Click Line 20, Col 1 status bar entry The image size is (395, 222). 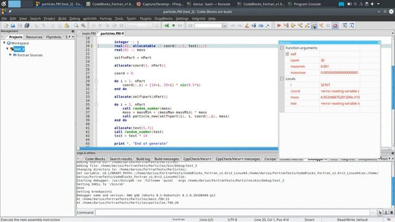coord(272,220)
